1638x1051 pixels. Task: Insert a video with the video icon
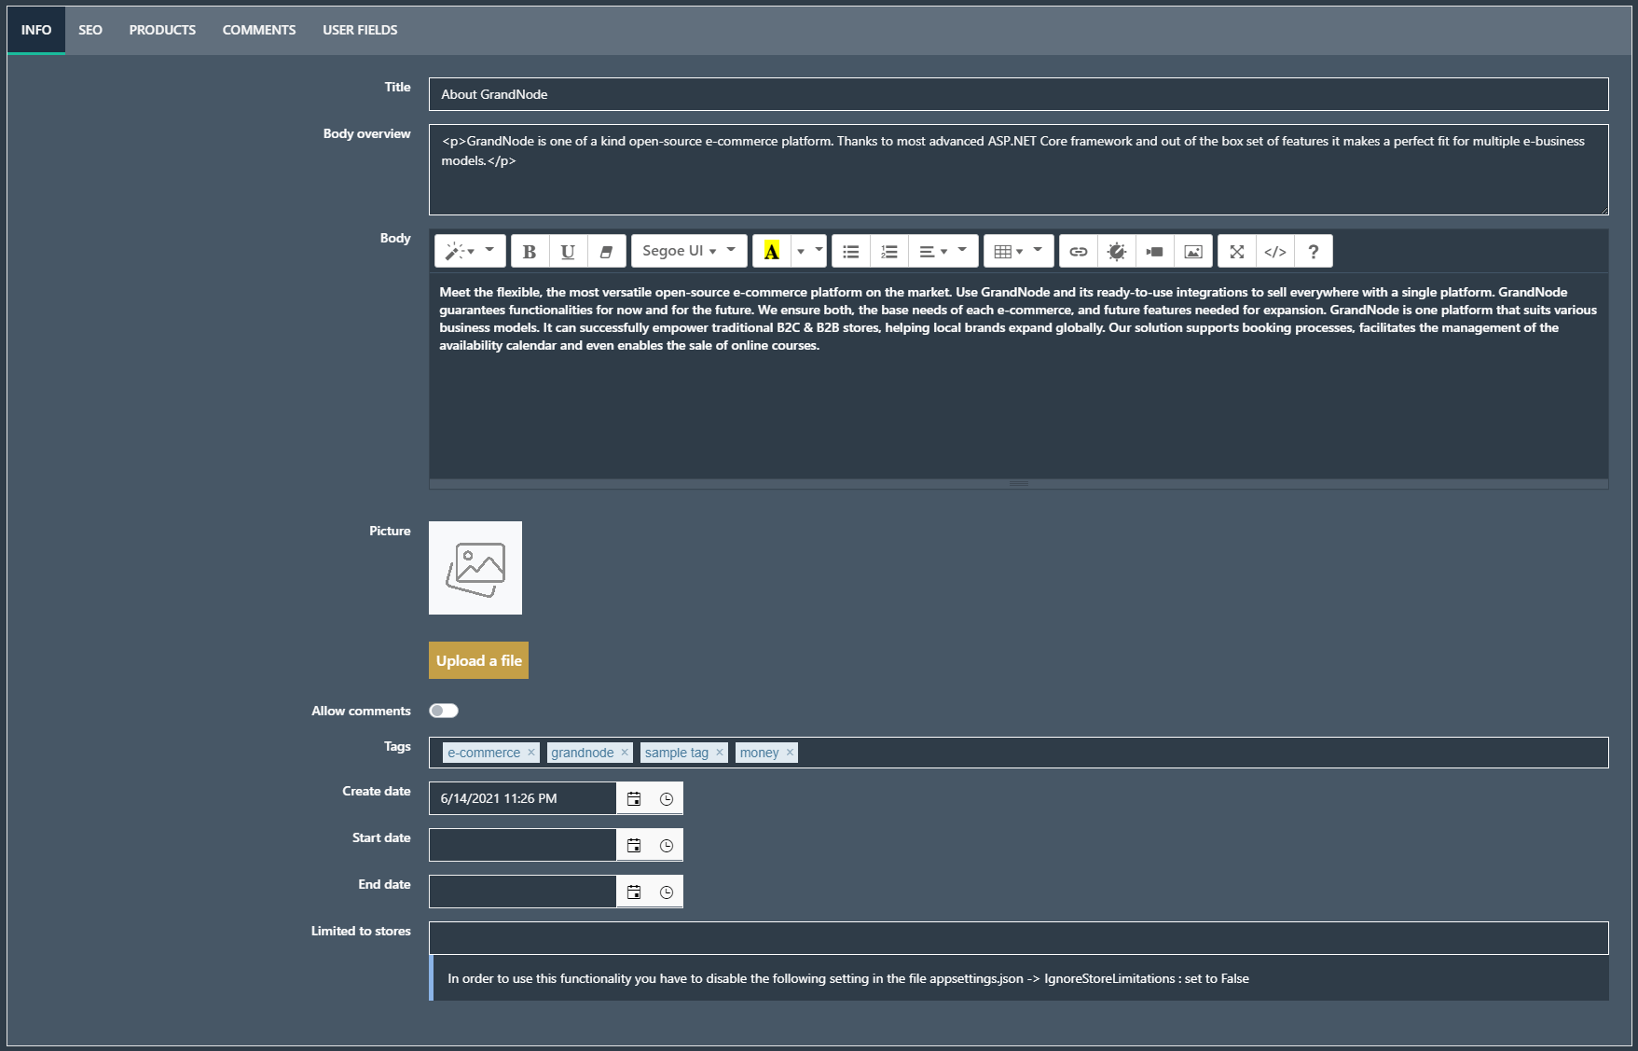tap(1154, 251)
